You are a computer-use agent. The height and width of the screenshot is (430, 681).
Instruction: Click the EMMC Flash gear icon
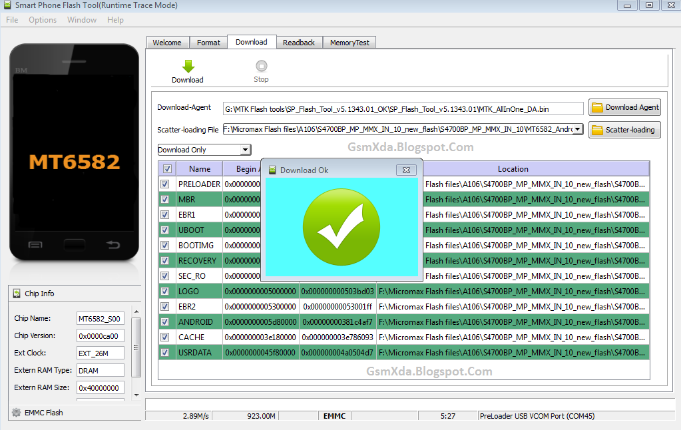click(17, 413)
